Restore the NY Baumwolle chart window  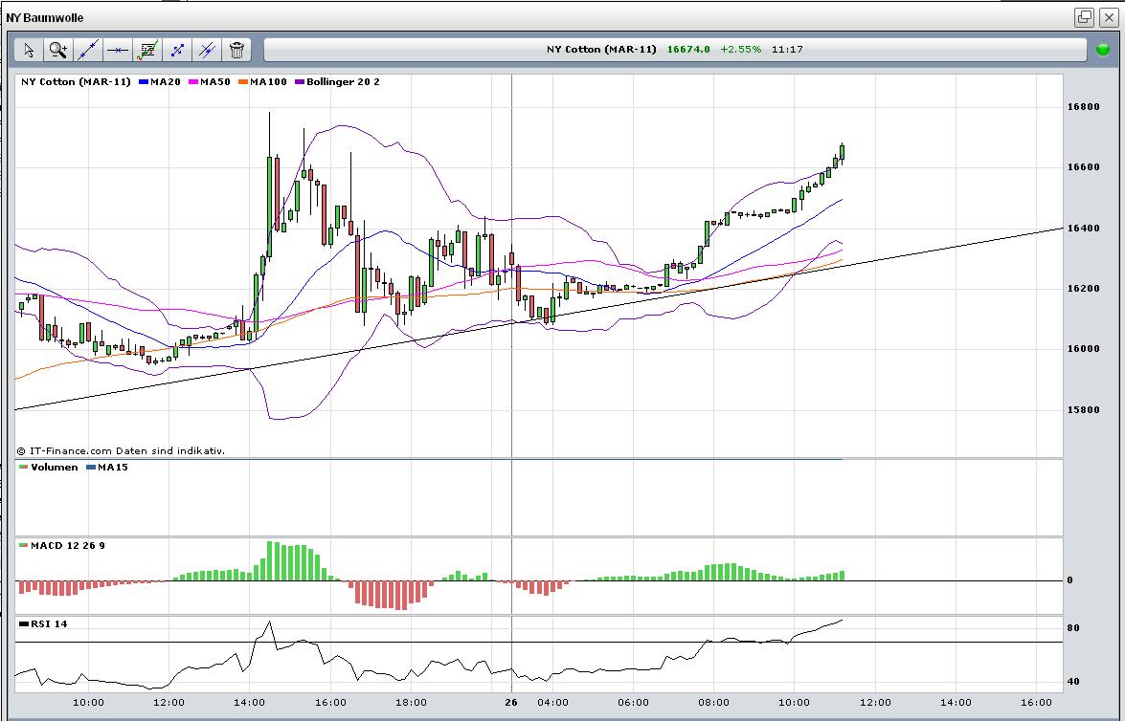[x=1084, y=17]
